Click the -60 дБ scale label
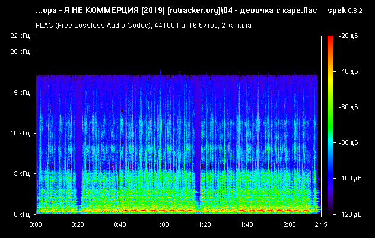Viewport: 375px width, 238px height. click(x=348, y=107)
